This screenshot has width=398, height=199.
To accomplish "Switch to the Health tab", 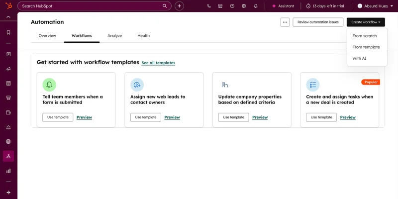I will [143, 35].
